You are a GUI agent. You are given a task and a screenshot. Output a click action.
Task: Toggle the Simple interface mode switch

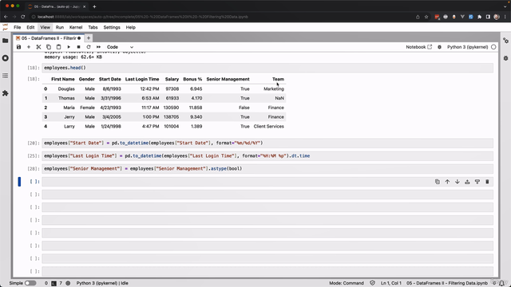[x=30, y=283]
